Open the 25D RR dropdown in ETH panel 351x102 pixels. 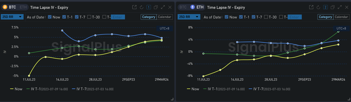[x=189, y=17]
